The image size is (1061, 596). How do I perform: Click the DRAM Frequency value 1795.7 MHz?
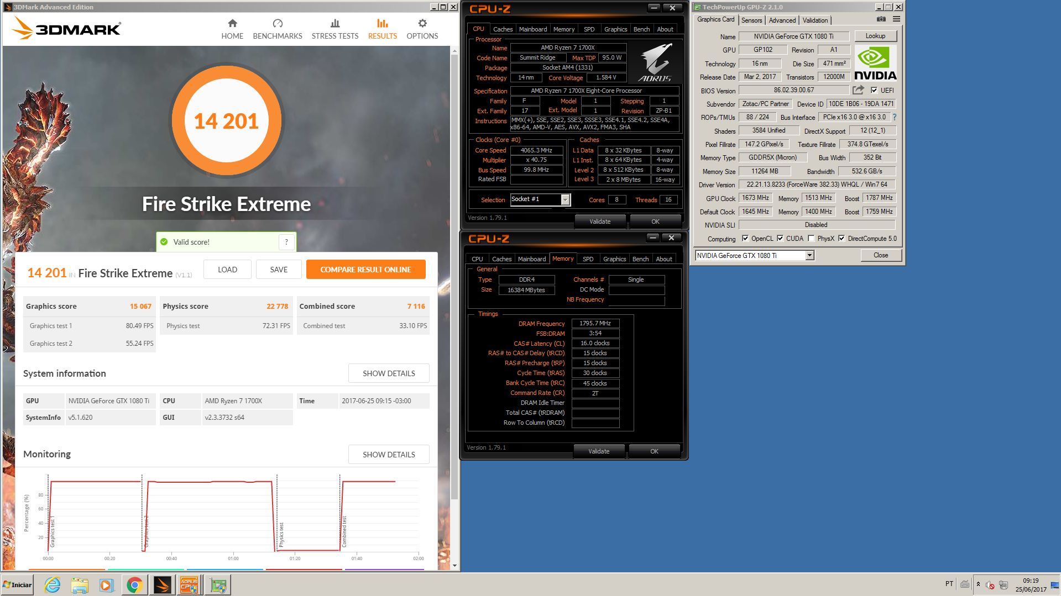595,323
